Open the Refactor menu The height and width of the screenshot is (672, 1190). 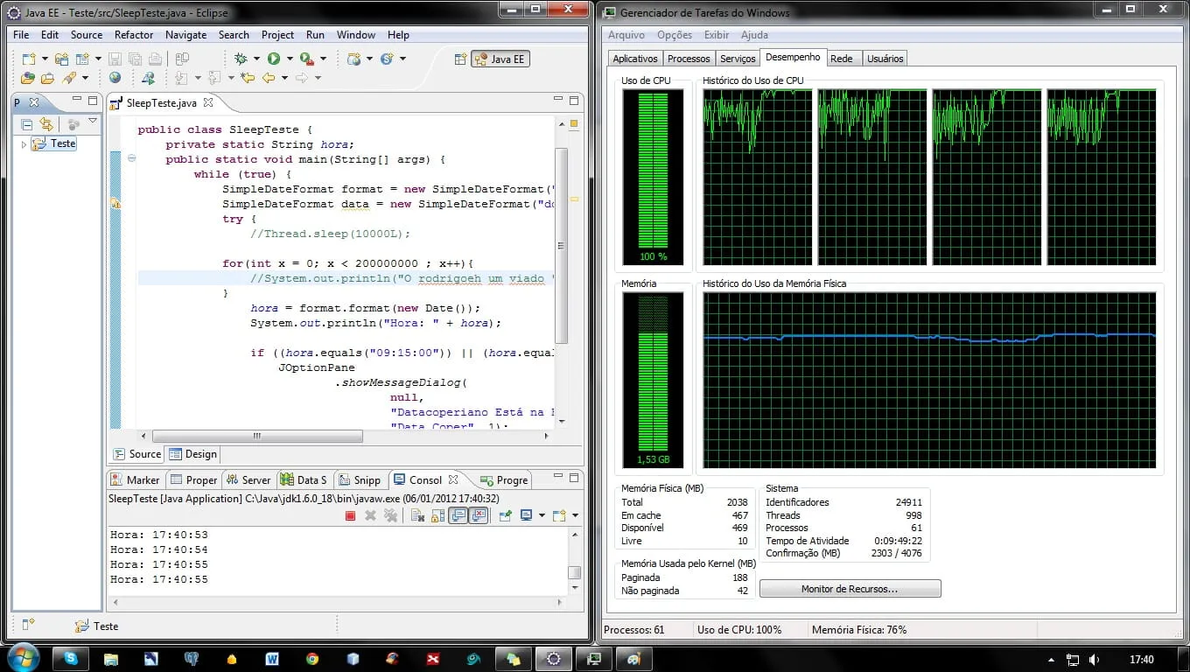tap(134, 35)
